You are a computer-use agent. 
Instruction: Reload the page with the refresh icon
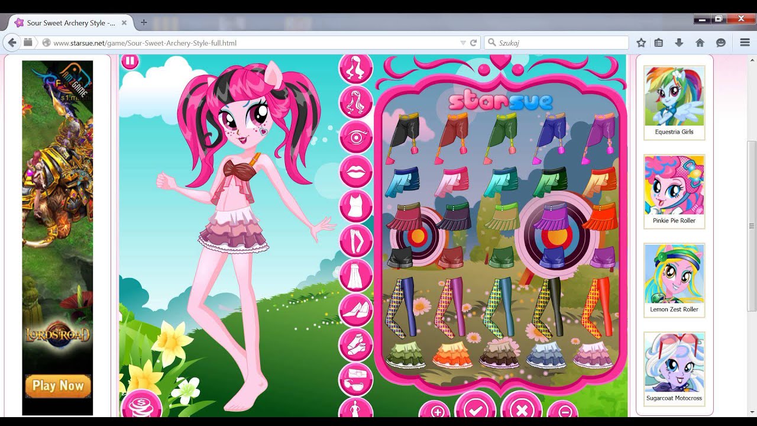tap(473, 43)
